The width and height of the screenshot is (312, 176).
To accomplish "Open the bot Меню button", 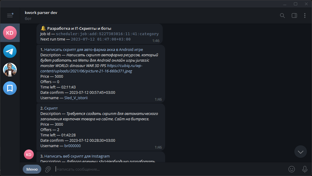I will [x=32, y=169].
